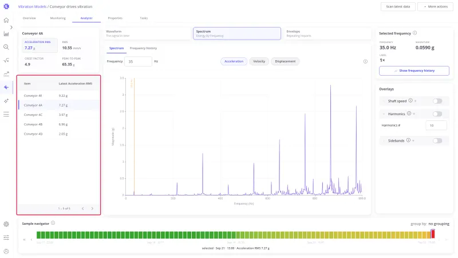Viewport: 458px width, 258px height.
Task: Open the Spectrum sub-tab
Action: pyautogui.click(x=117, y=48)
